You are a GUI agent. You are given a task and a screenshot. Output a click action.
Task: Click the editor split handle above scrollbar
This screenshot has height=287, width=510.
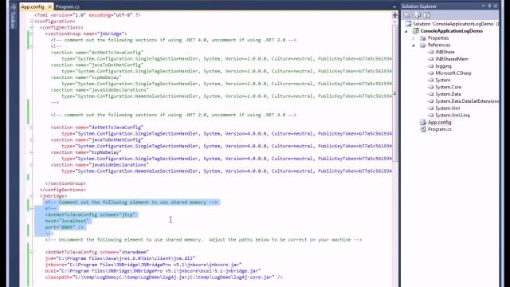click(x=395, y=15)
